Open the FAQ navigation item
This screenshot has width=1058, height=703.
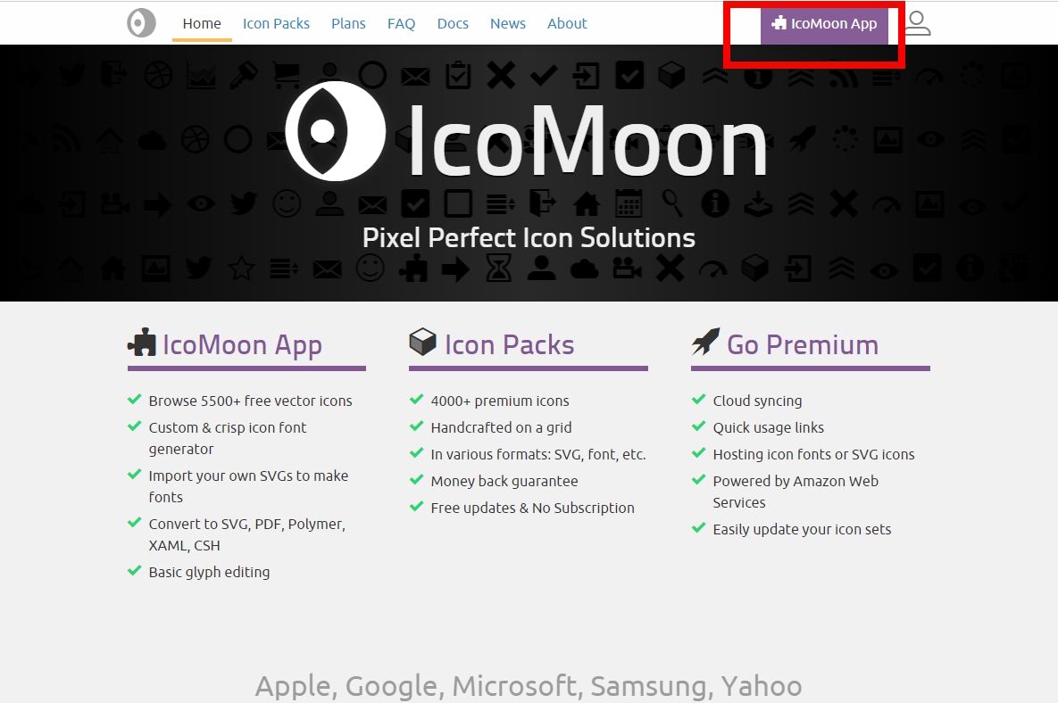pyautogui.click(x=401, y=23)
